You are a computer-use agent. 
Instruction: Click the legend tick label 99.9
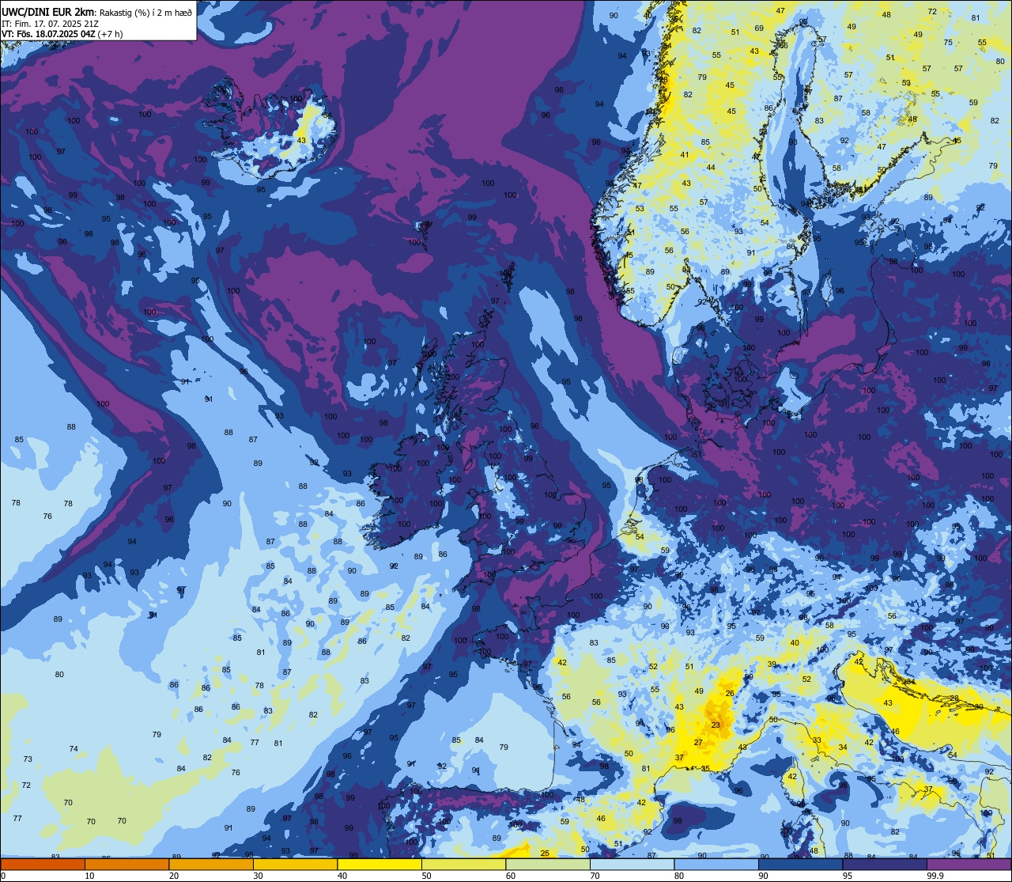click(x=935, y=876)
